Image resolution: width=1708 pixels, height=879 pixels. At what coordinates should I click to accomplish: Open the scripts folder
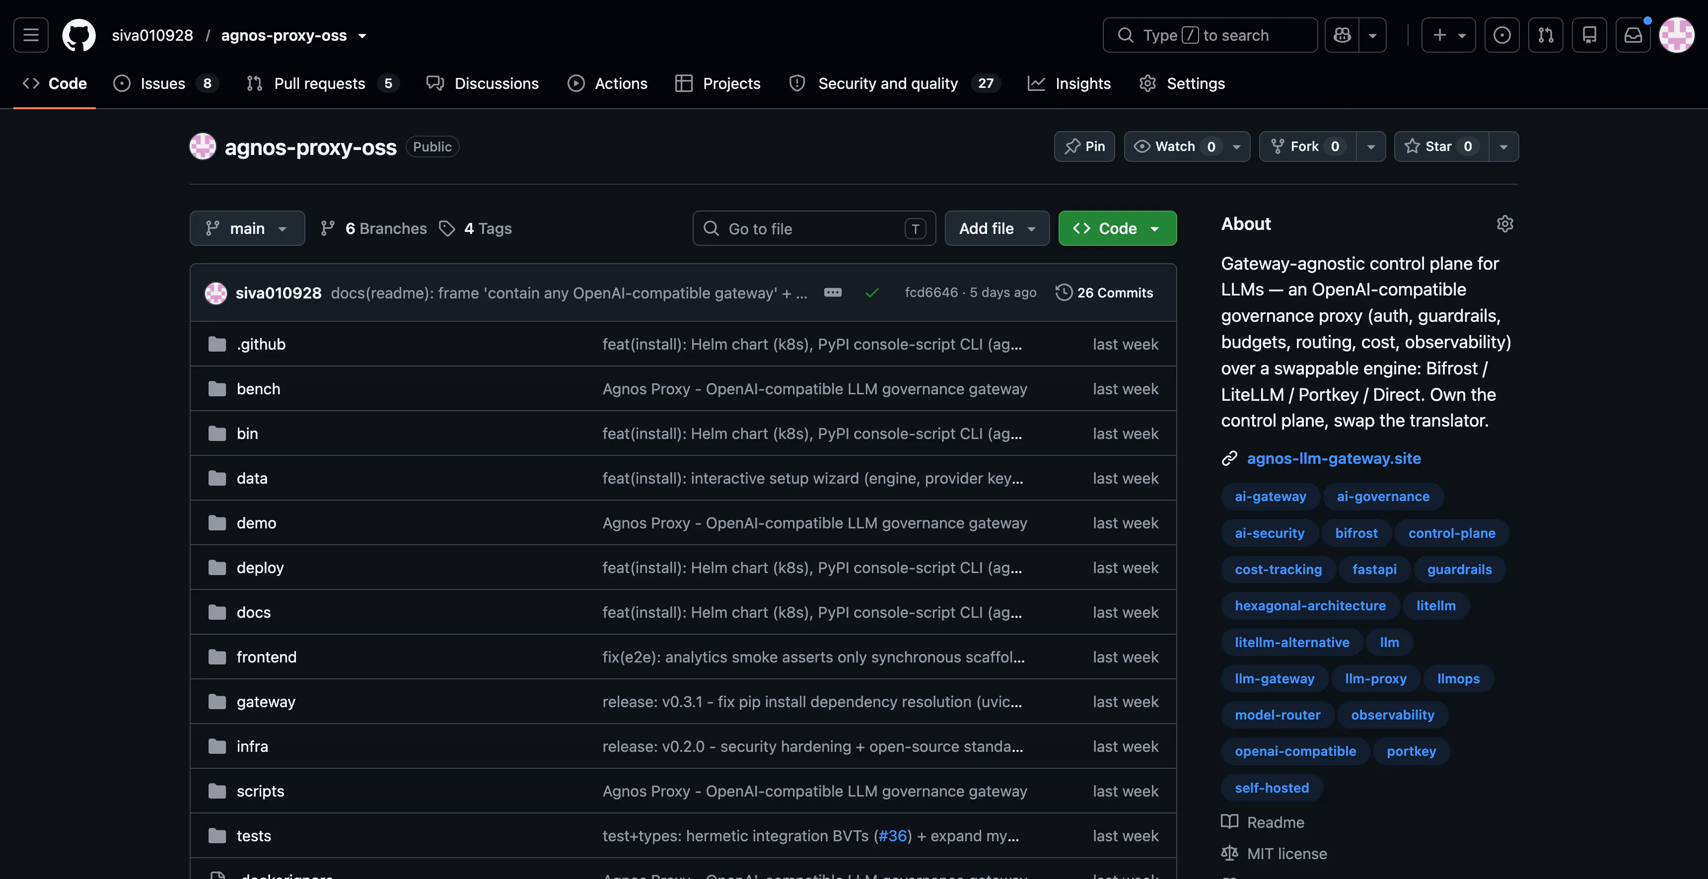point(261,792)
